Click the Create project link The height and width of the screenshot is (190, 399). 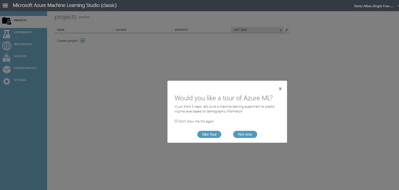[67, 41]
